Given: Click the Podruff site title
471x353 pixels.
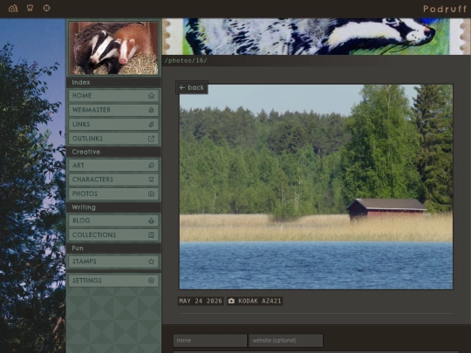Looking at the screenshot, I should click(445, 9).
